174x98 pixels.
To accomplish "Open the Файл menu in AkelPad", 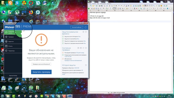I will coord(89,4).
